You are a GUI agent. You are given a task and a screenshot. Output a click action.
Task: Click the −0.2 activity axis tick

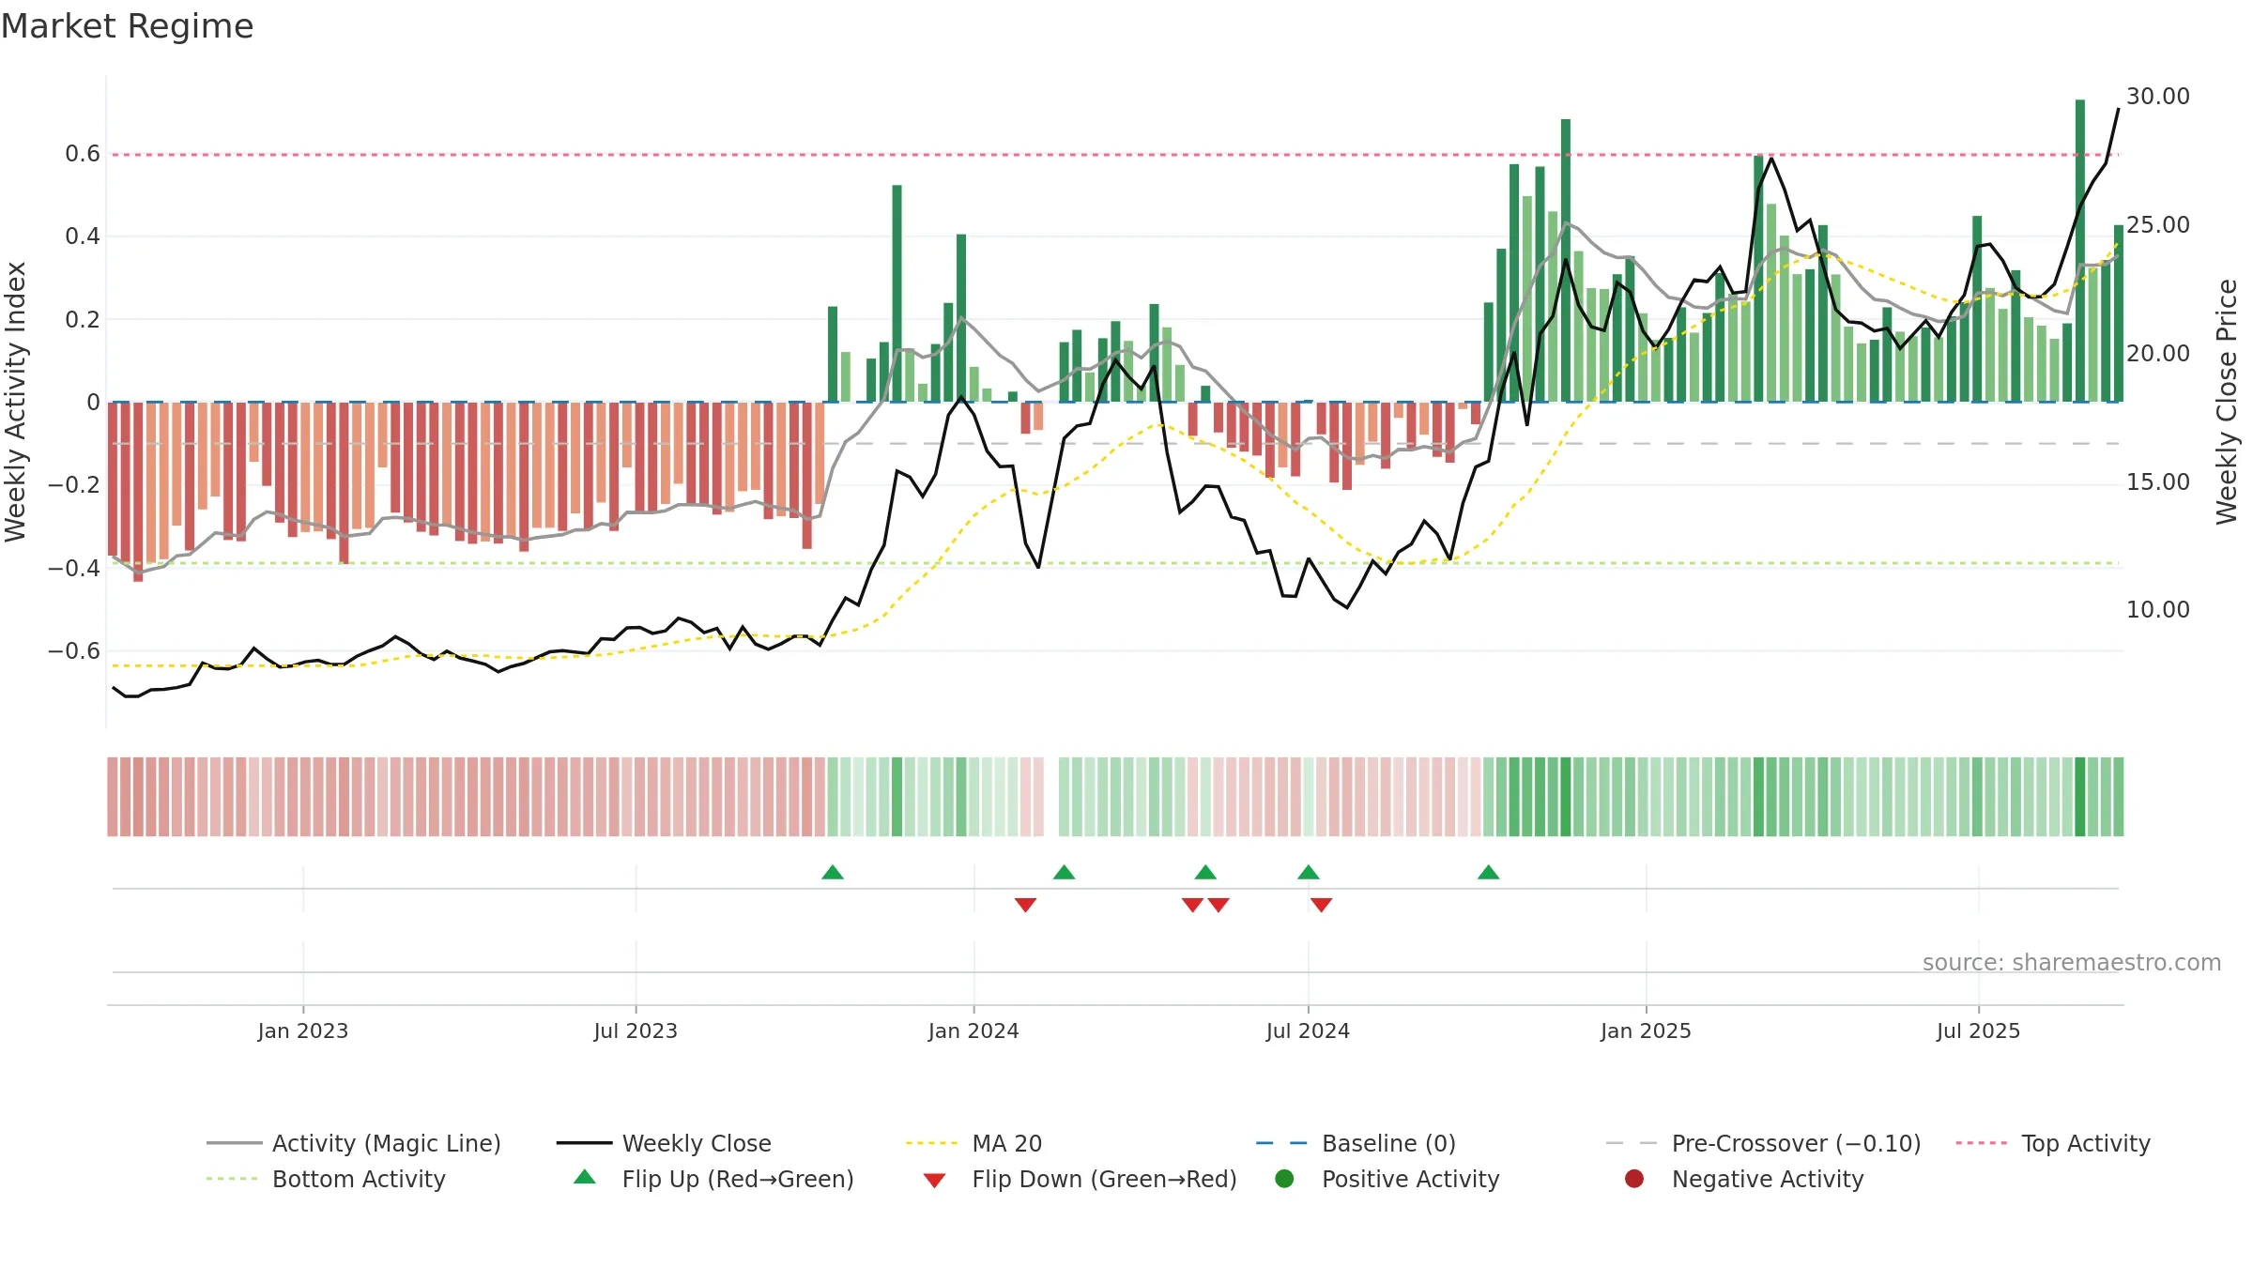[74, 485]
